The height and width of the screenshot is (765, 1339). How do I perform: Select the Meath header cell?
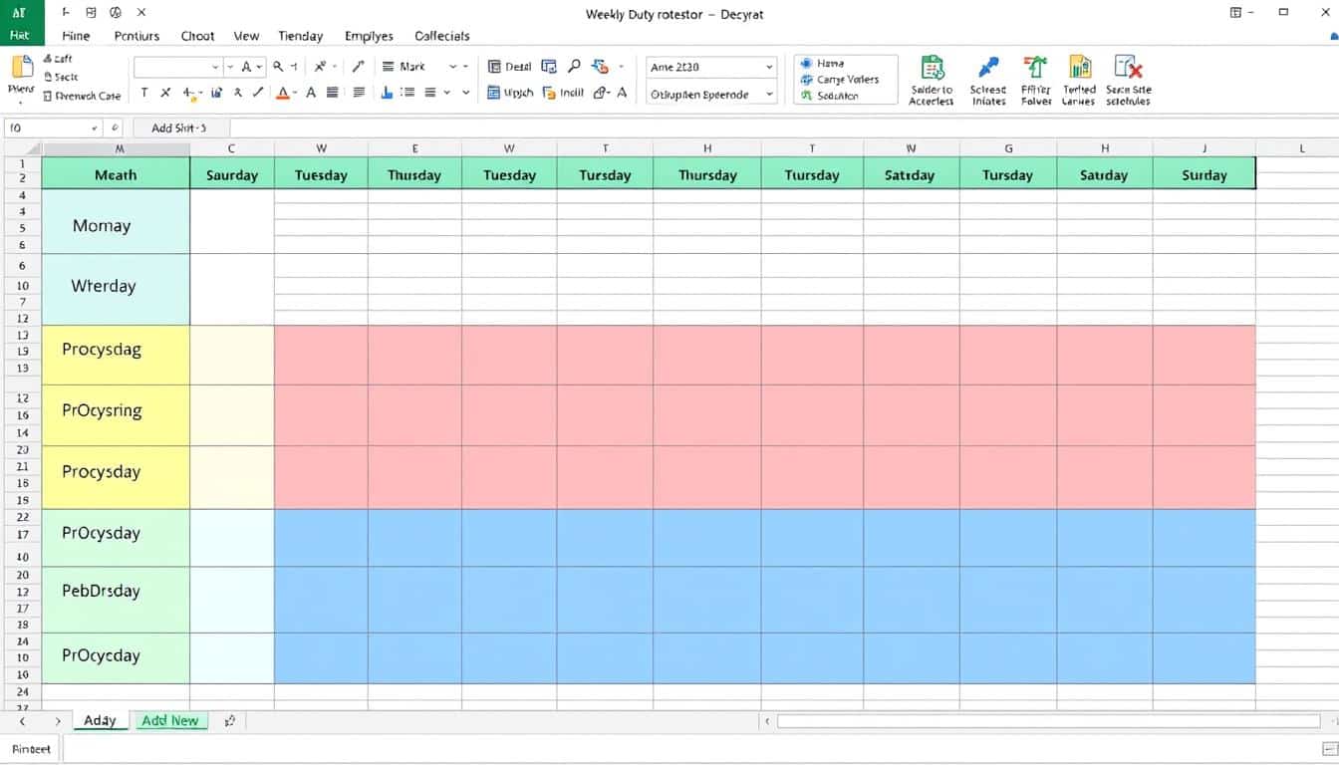pos(116,173)
